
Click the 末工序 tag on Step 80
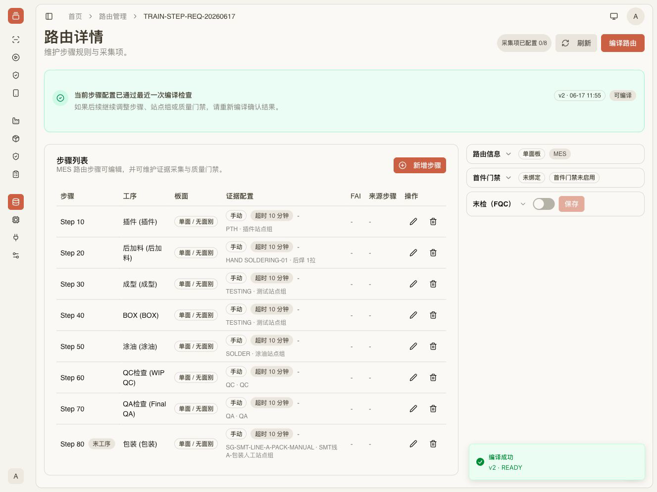101,444
